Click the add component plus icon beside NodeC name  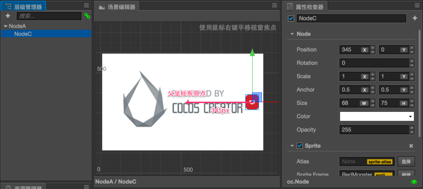click(x=415, y=18)
